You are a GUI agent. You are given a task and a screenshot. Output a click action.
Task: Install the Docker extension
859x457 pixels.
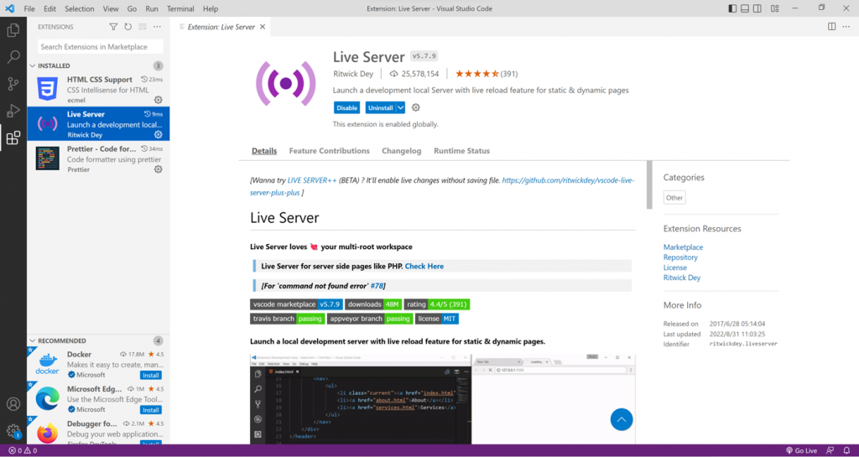151,376
